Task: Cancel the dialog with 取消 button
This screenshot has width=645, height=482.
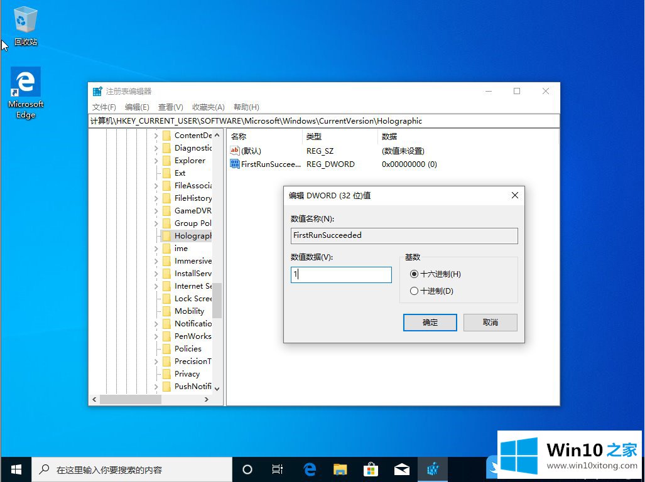Action: click(x=490, y=323)
